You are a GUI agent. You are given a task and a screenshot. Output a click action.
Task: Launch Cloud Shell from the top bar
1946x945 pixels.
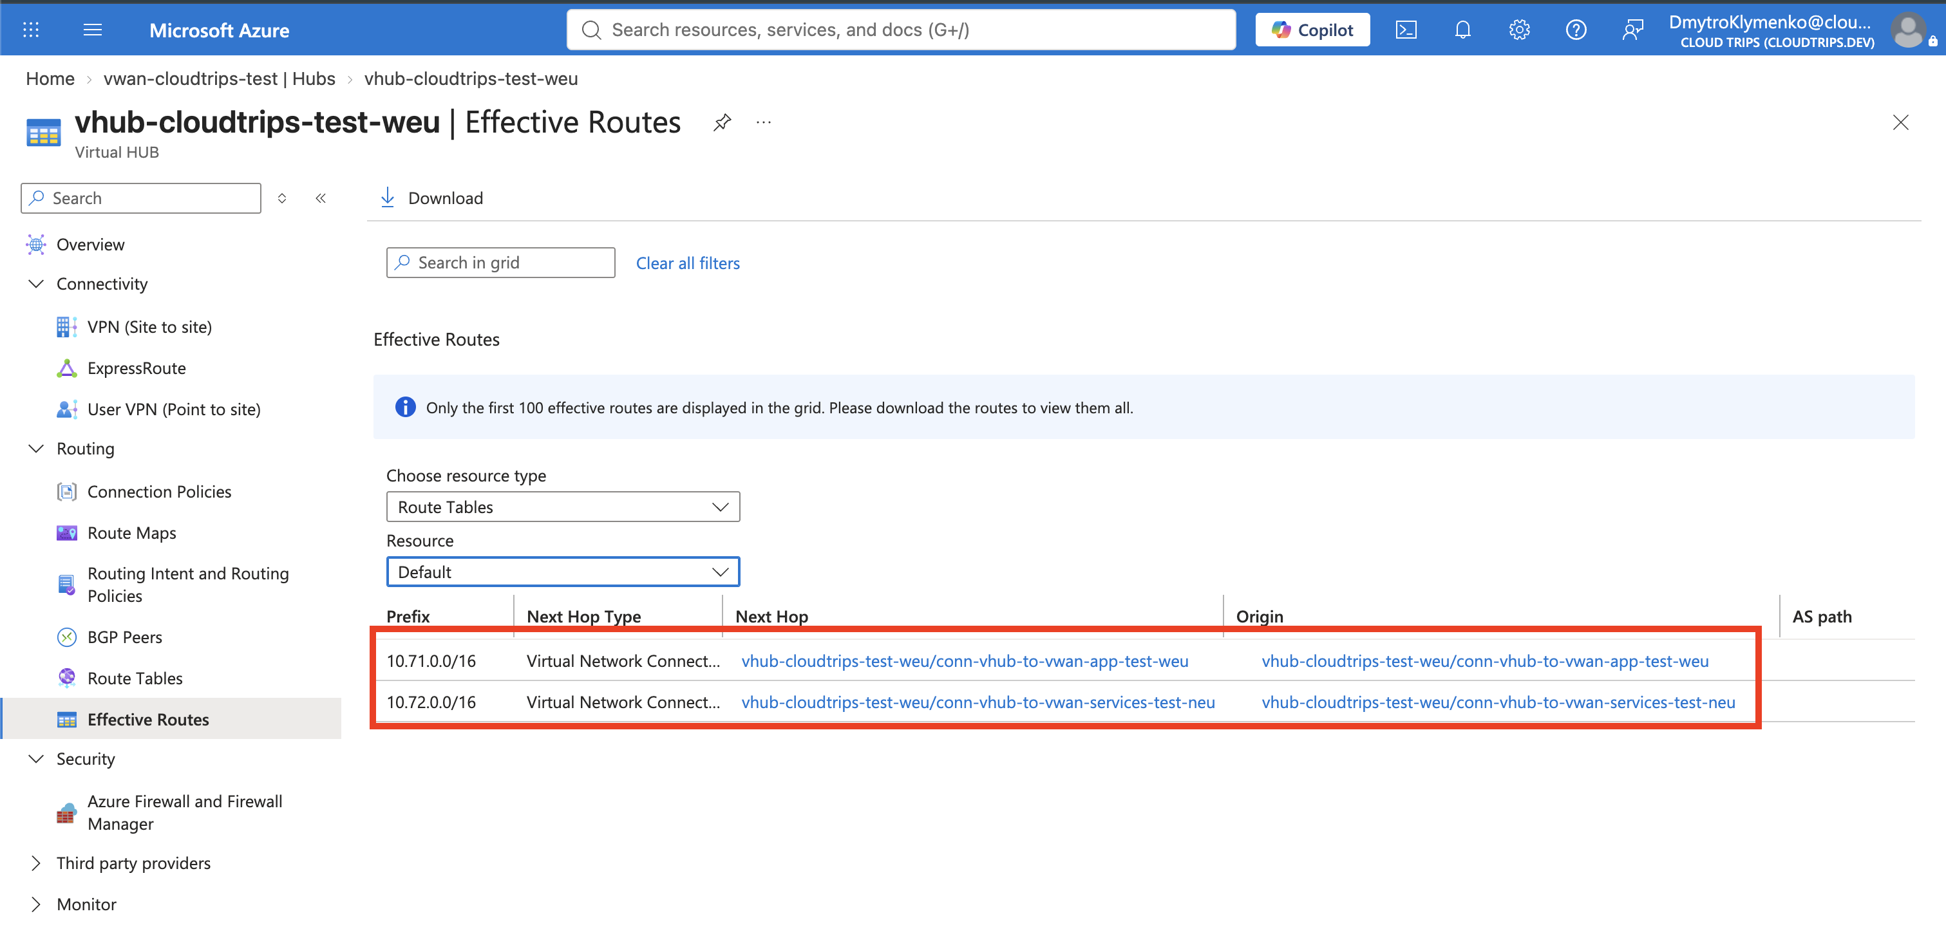pos(1406,30)
